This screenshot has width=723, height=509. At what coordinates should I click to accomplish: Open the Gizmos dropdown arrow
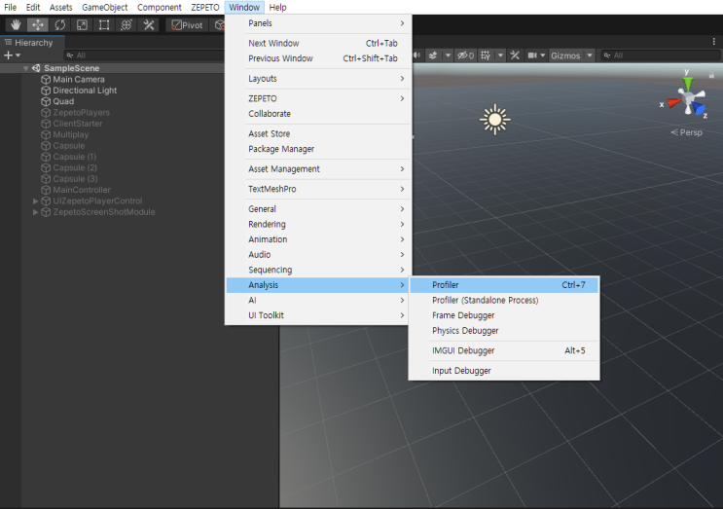pos(590,55)
